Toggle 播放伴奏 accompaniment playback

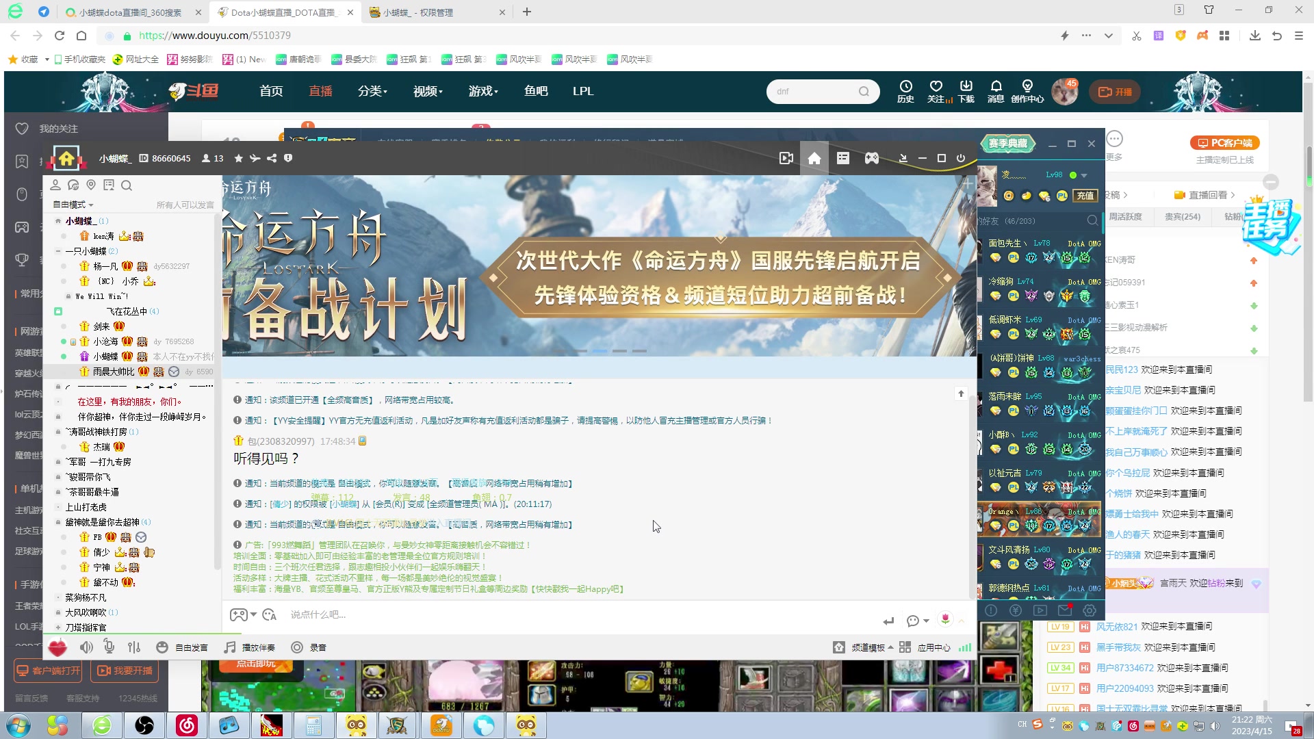pos(250,647)
